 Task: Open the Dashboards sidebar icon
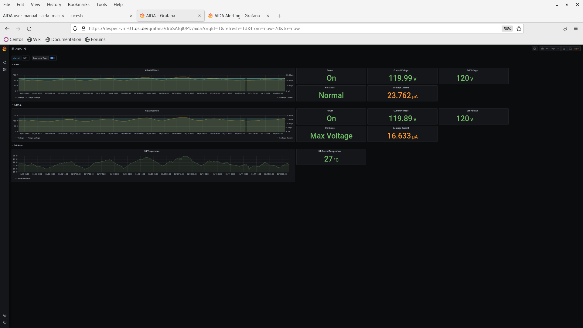point(5,70)
